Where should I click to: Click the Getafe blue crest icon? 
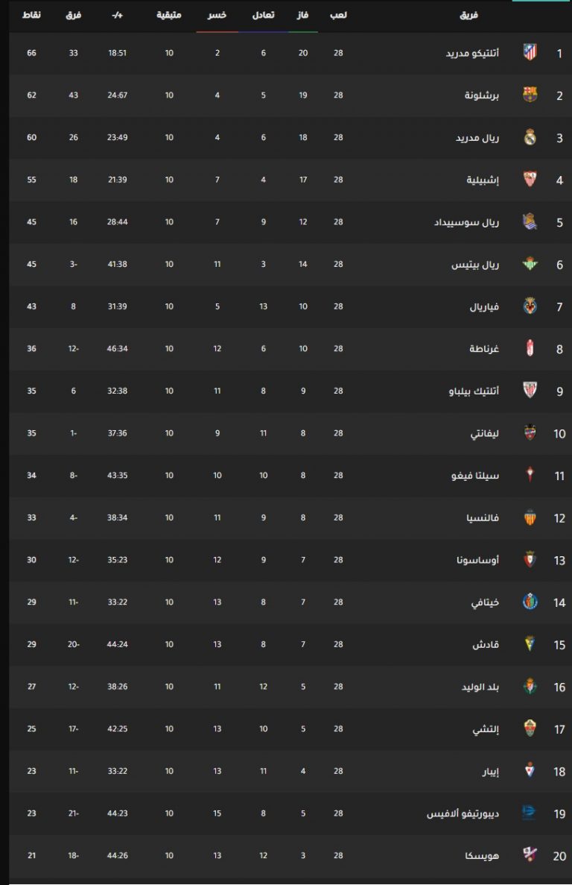[x=530, y=602]
